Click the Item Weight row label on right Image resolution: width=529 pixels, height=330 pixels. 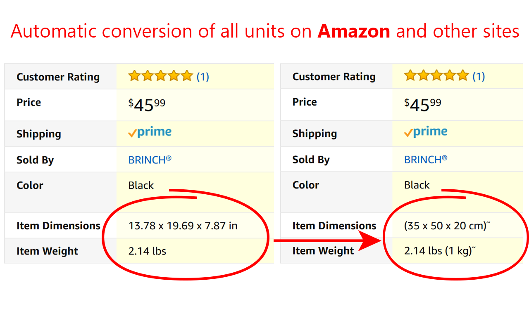(x=323, y=251)
